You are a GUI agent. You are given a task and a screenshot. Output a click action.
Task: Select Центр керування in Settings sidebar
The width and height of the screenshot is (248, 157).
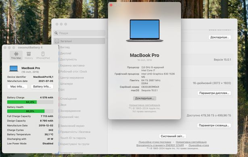[72, 78]
